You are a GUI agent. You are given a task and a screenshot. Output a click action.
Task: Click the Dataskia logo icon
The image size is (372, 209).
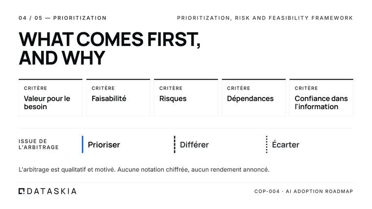coord(22,191)
